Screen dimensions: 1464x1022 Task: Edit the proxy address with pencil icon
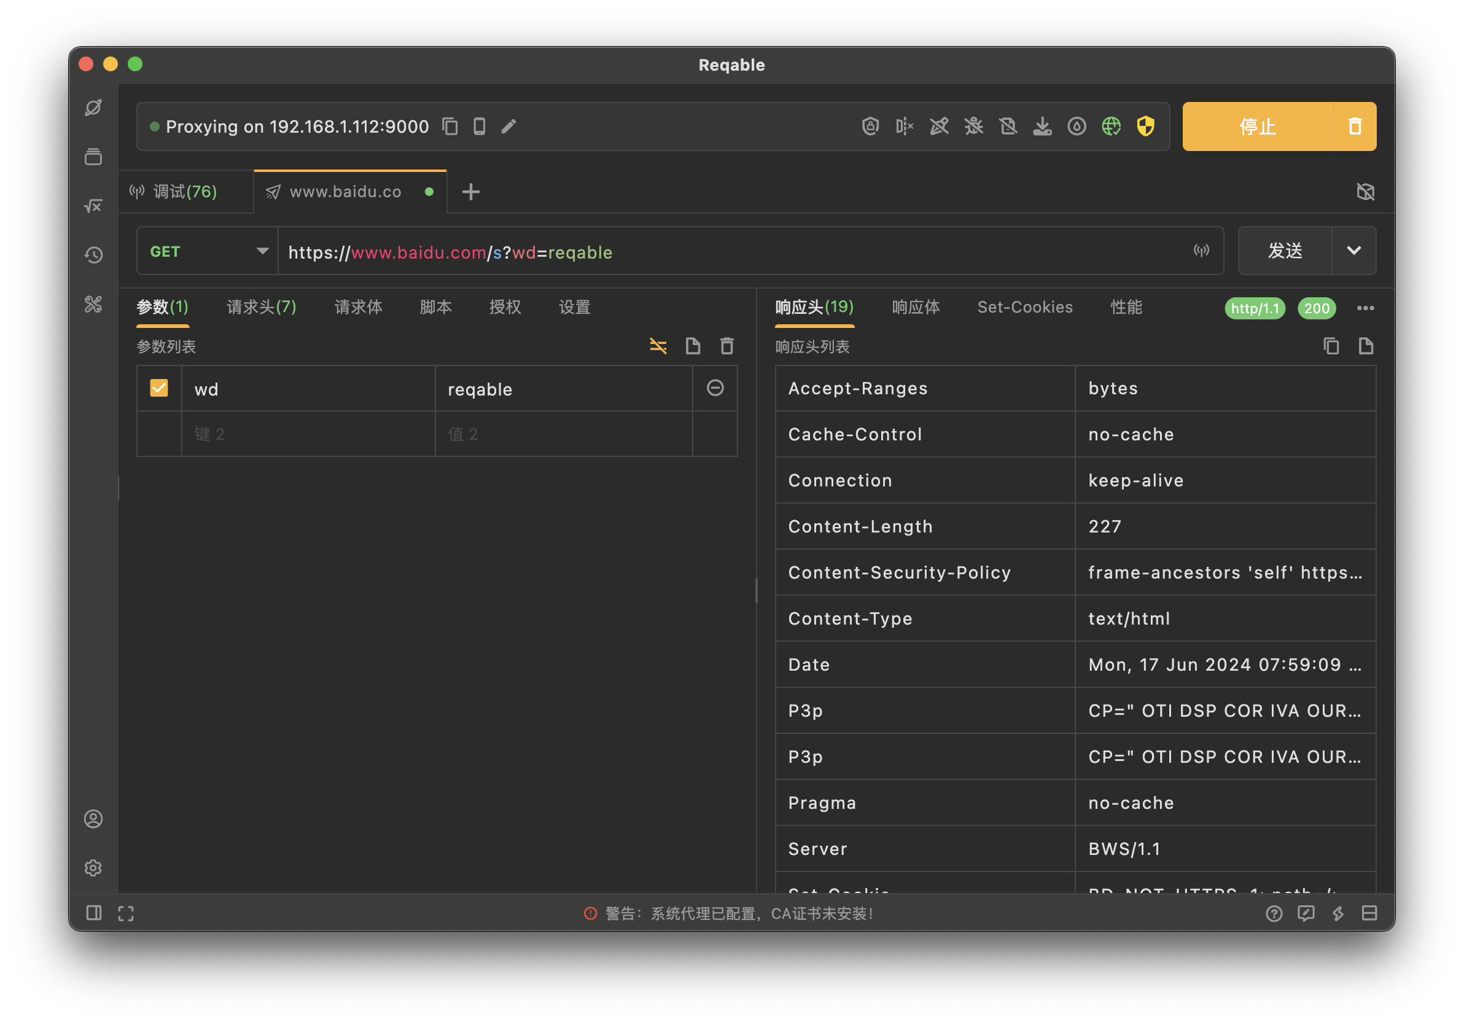508,127
